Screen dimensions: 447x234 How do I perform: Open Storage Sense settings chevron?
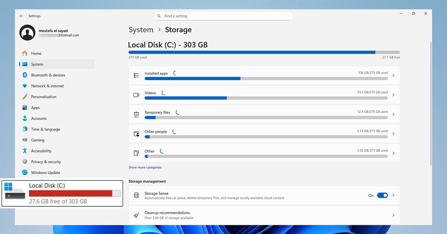(393, 195)
